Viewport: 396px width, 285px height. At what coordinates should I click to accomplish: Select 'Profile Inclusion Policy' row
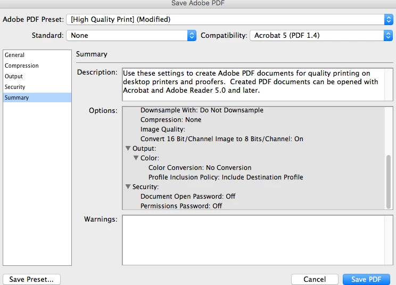(226, 177)
